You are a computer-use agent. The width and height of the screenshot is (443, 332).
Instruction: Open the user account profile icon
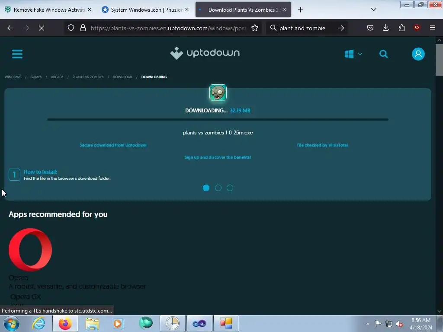(418, 54)
